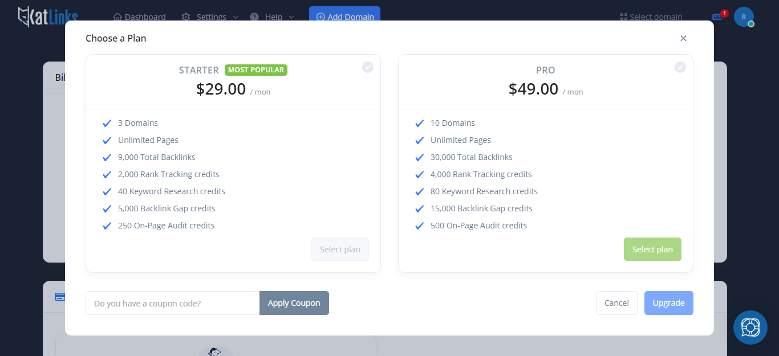
Task: Click the 4,000 Rank Tracking credits line
Action: click(x=481, y=174)
